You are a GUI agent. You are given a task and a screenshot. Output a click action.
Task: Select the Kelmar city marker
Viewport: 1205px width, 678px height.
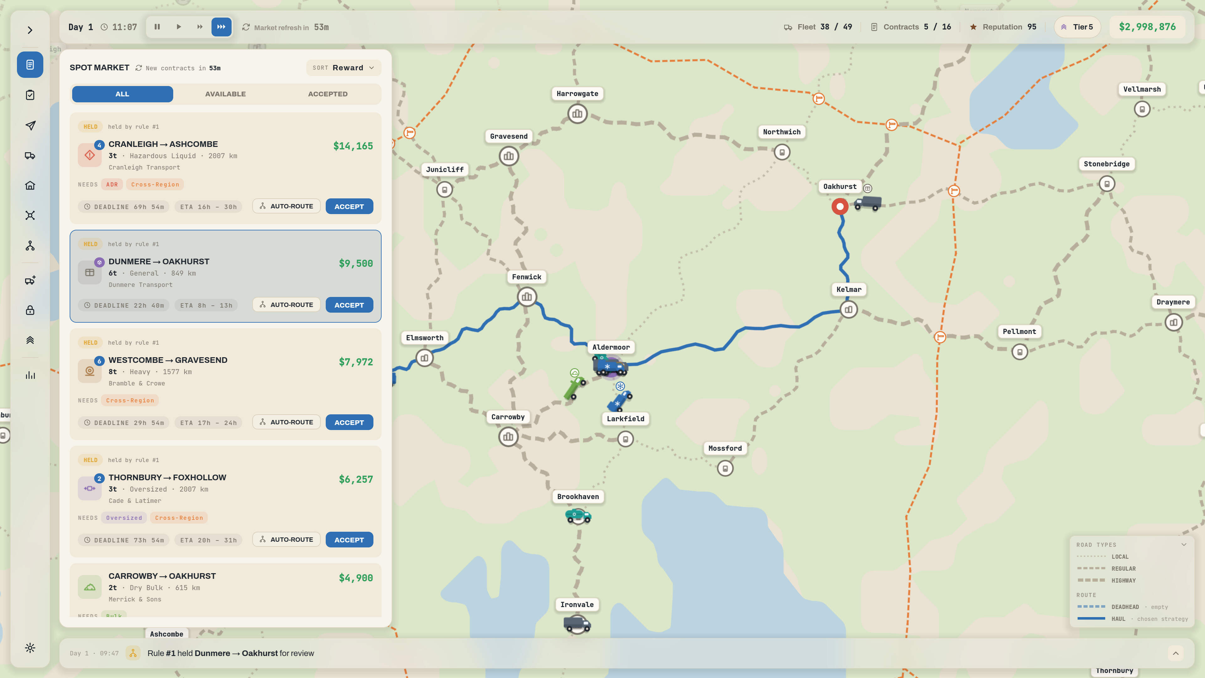pyautogui.click(x=849, y=309)
